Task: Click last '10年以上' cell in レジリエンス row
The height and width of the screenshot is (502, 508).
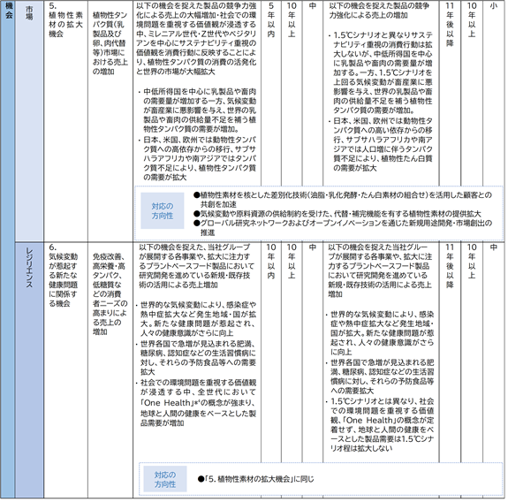Action: [x=472, y=262]
